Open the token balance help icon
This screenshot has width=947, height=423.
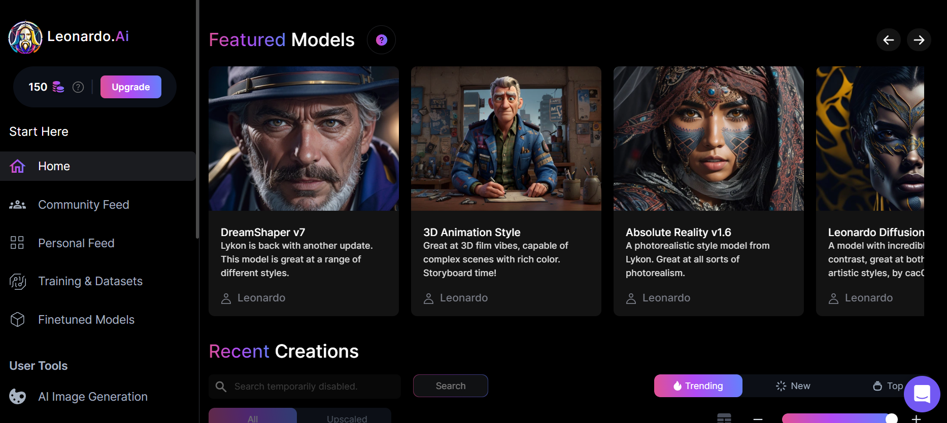78,87
